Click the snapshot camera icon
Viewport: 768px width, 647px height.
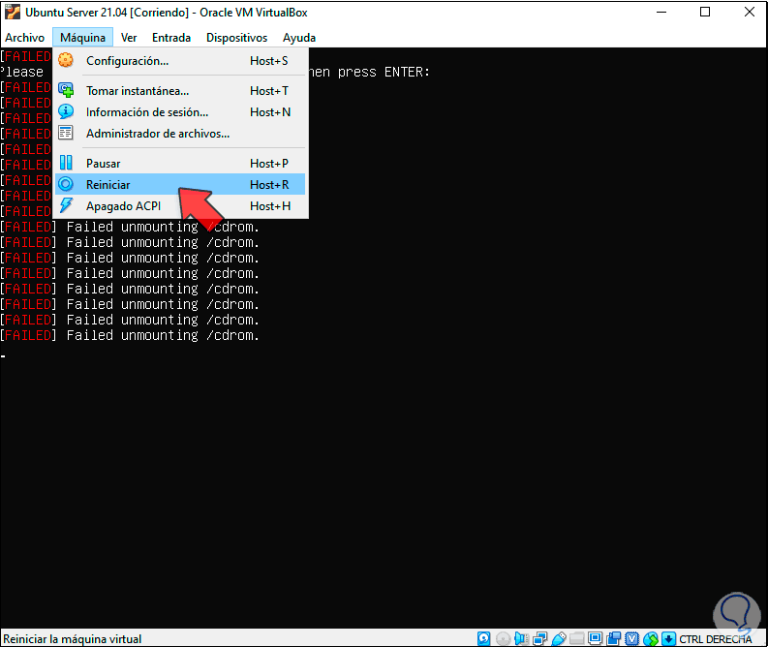point(66,90)
